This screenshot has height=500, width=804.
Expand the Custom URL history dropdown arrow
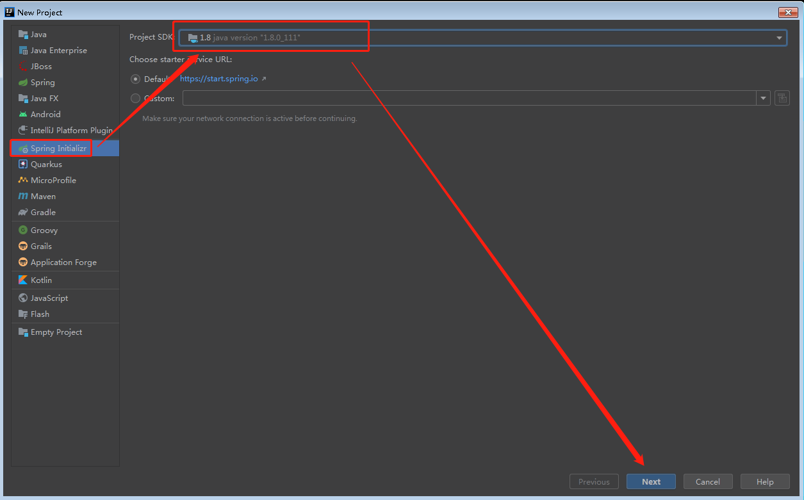[763, 99]
